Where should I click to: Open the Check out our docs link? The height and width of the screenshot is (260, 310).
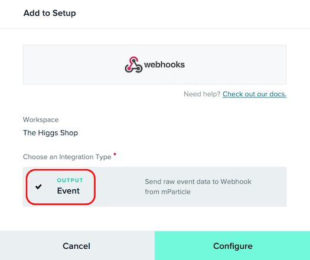[x=254, y=94]
